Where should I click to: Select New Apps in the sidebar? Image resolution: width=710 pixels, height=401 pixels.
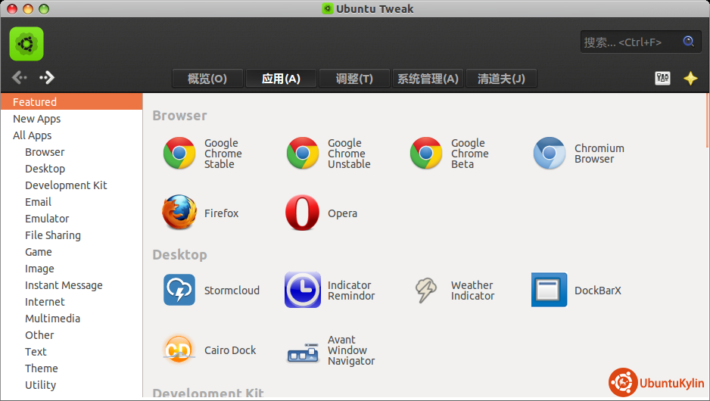tap(36, 119)
